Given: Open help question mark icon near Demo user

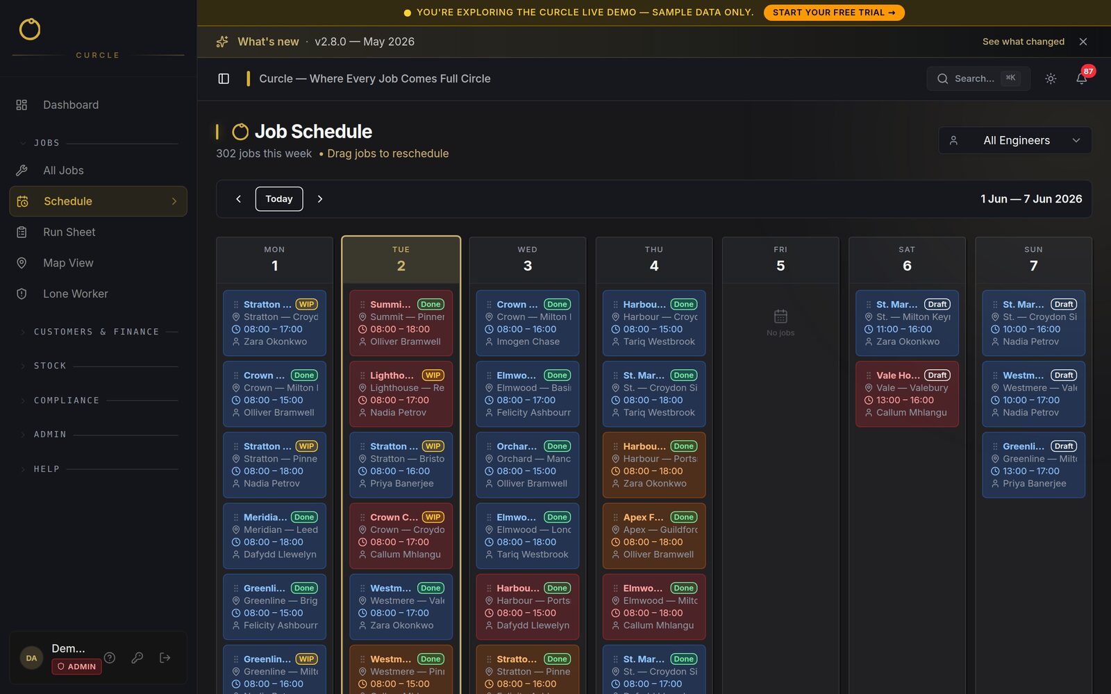Looking at the screenshot, I should (x=110, y=657).
